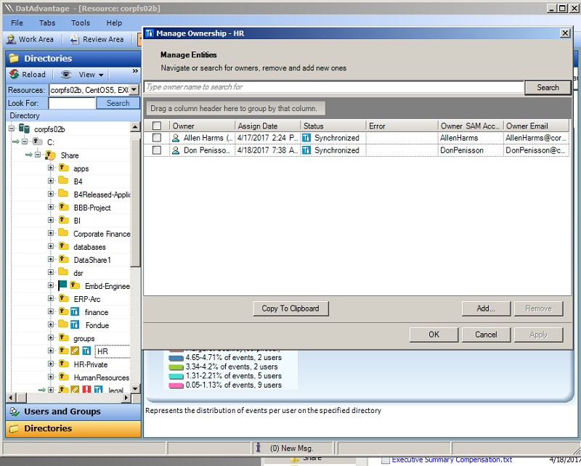This screenshot has height=466, width=581.
Task: Click the pink 0.05-1.13% legend swatch
Action: (176, 385)
